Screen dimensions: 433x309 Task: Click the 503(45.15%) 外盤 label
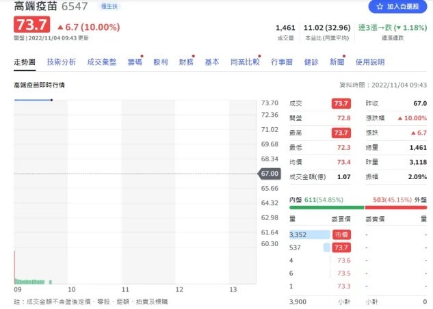pos(400,200)
